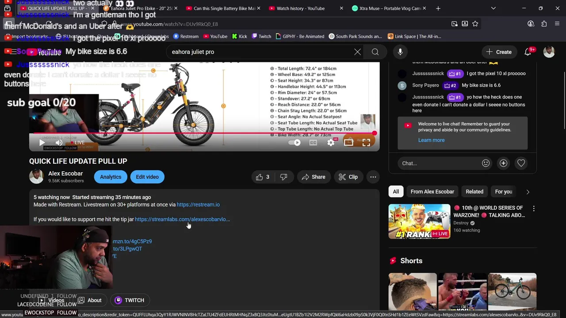The width and height of the screenshot is (566, 318).
Task: Open chat plus actions button
Action: [503, 163]
